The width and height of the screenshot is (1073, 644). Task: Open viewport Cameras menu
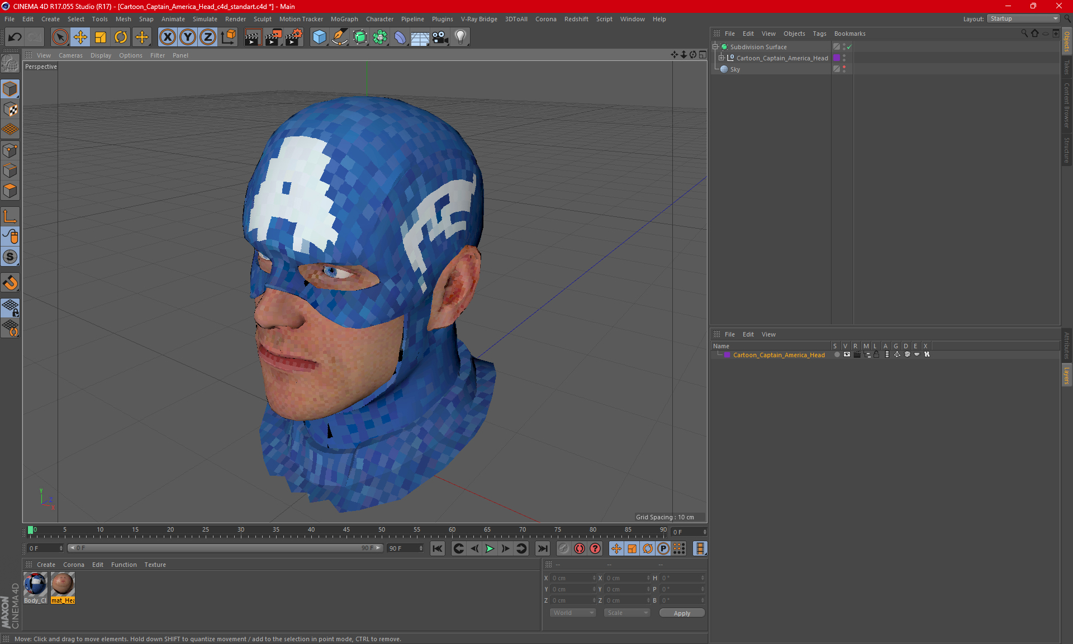tap(70, 55)
